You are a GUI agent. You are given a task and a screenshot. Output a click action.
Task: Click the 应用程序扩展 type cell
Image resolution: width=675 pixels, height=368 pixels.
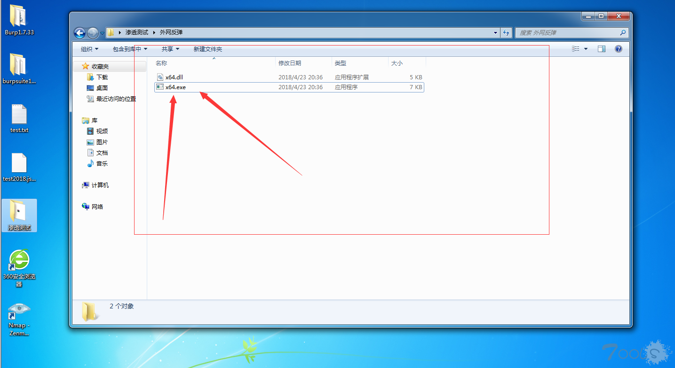pos(352,77)
